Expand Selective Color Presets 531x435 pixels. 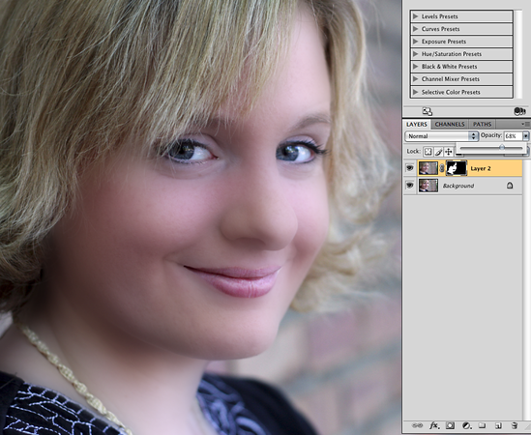(x=415, y=92)
